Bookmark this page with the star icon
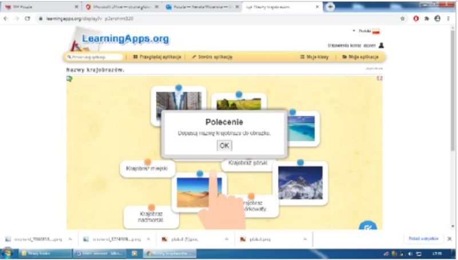This screenshot has width=458, height=260. pos(402,18)
